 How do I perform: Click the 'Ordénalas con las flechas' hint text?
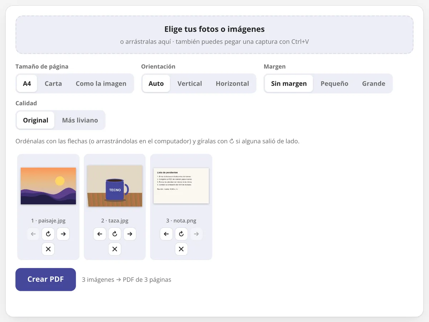[x=157, y=141]
